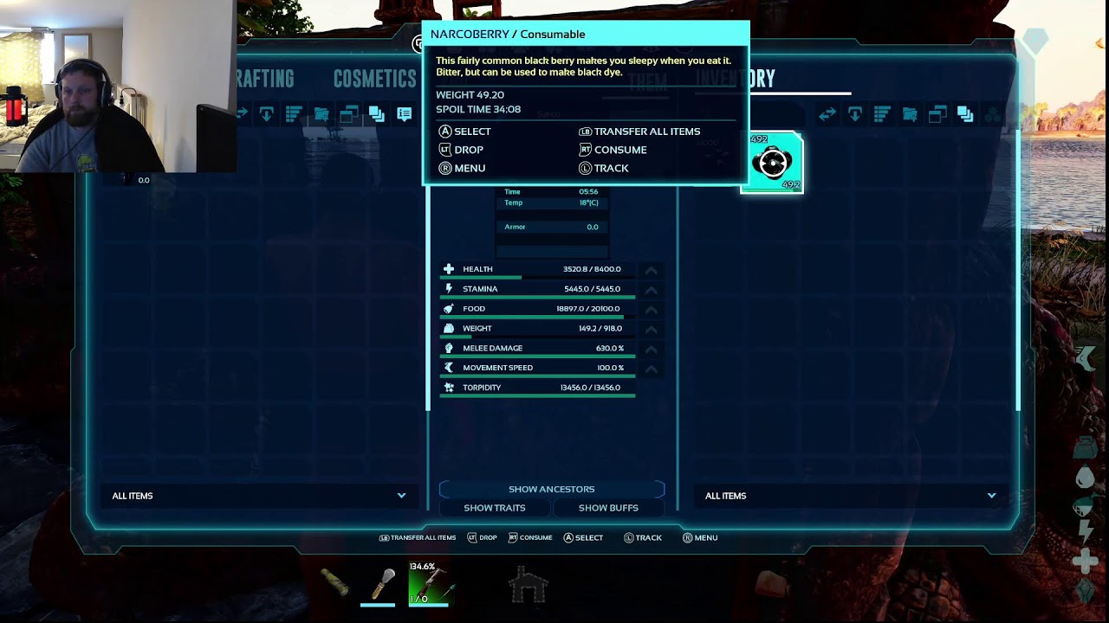Click the new folder icon in right toolbar

pos(910,114)
